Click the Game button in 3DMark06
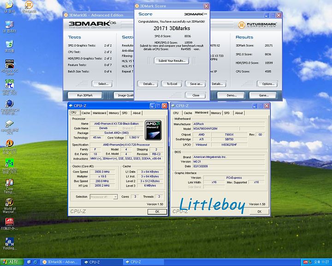Image resolution: width=332 pixels, height=266 pixels. (x=264, y=96)
